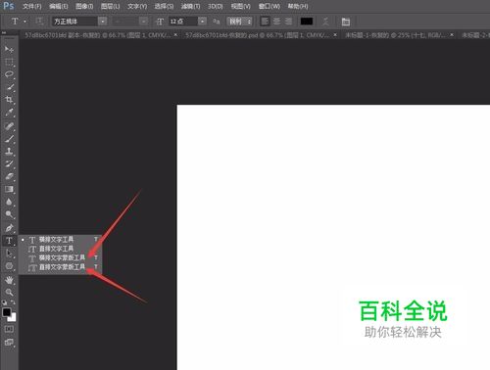Set text alignment to right
Image resolution: width=490 pixels, height=370 pixels.
288,22
